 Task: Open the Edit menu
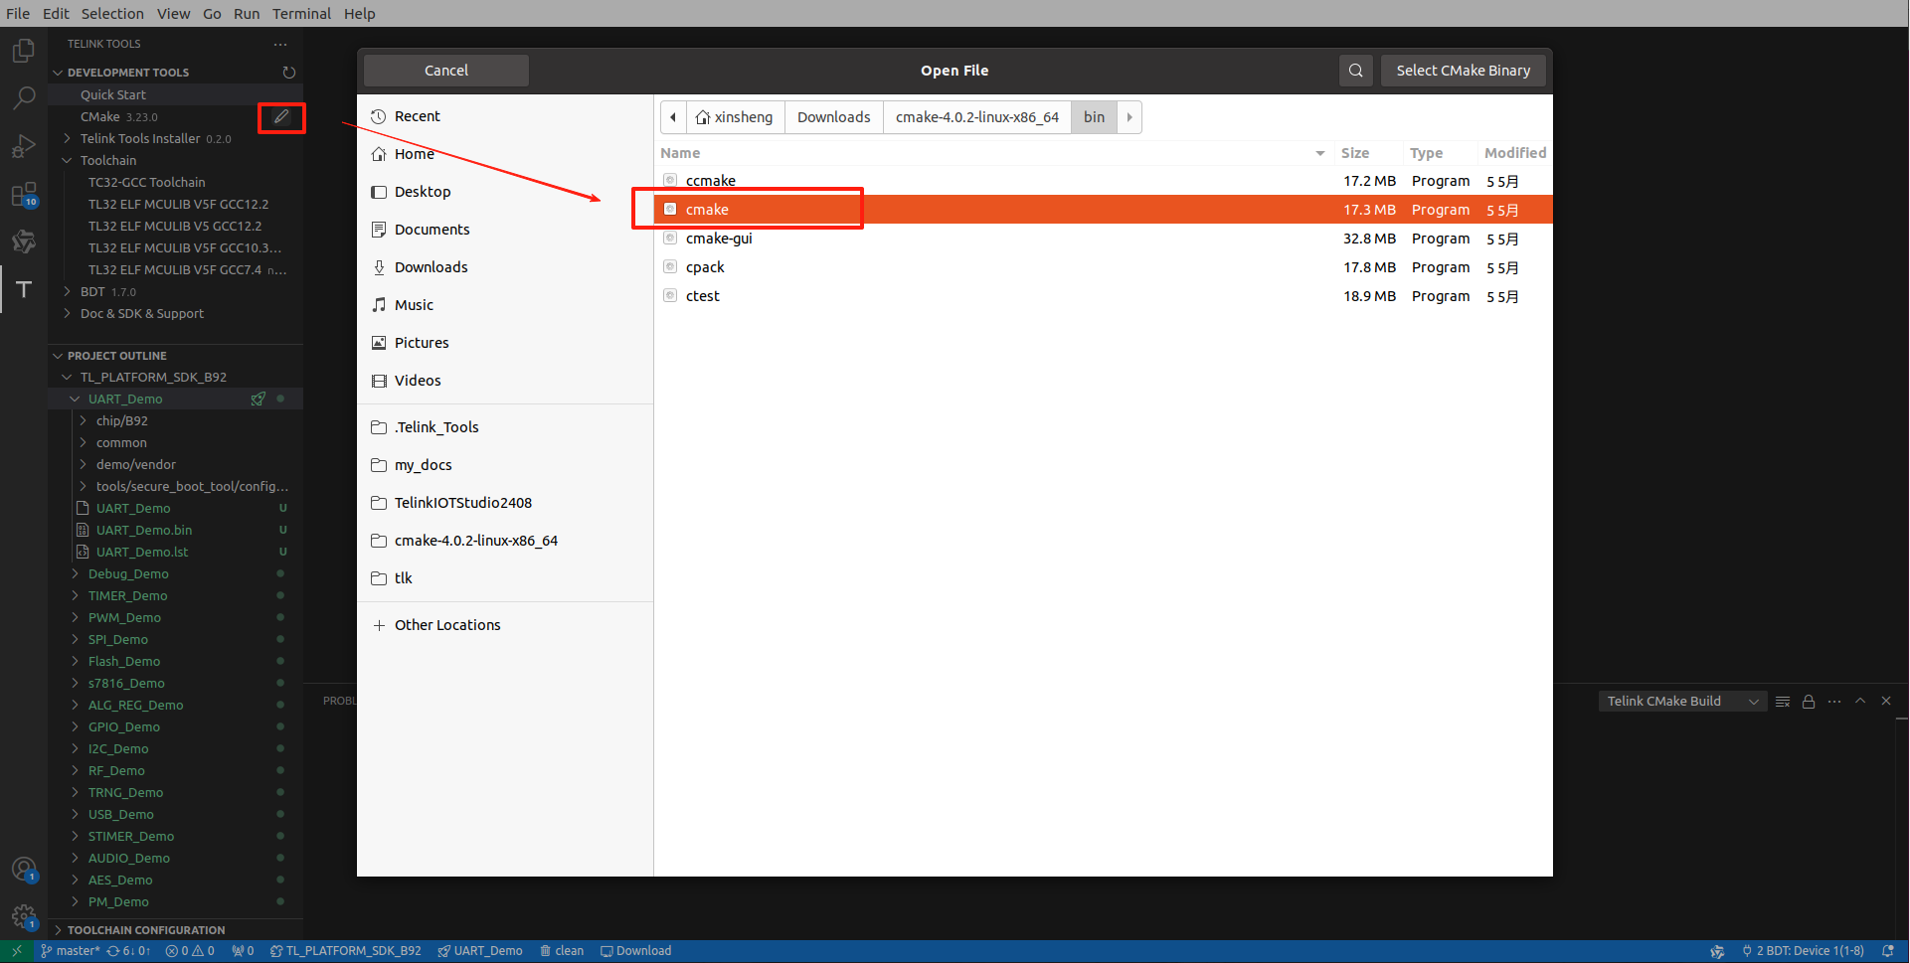coord(56,14)
